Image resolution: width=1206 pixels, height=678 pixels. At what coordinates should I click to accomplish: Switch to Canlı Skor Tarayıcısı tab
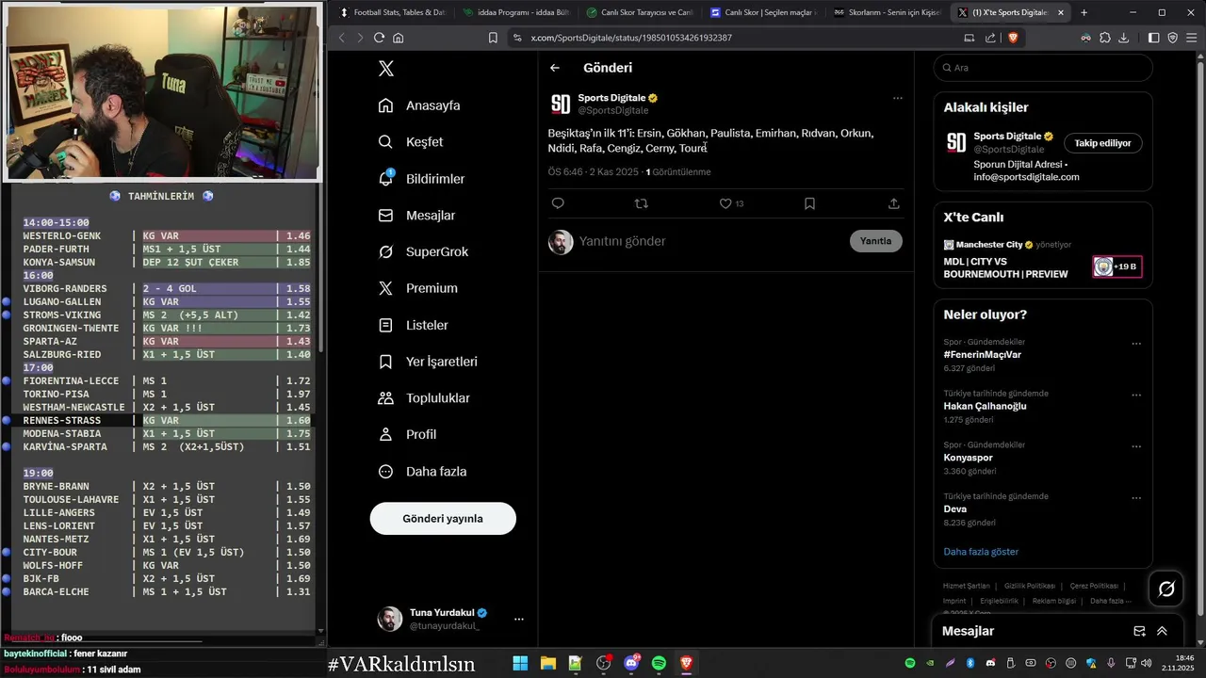click(639, 12)
